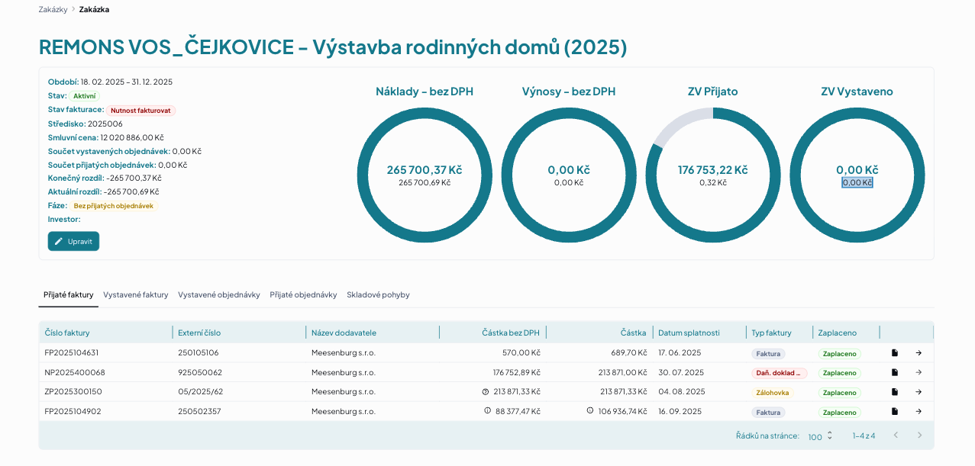Open rows per page dropdown showing 100
975x466 pixels.
click(821, 436)
